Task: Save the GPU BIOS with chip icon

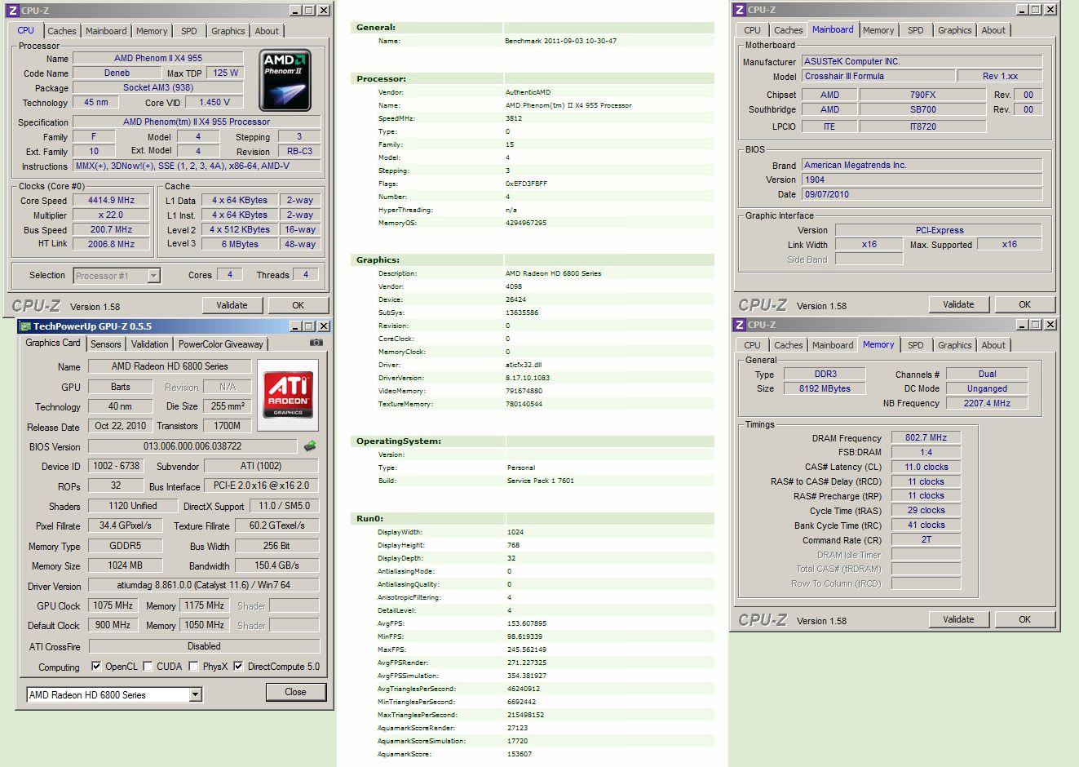Action: tap(310, 446)
